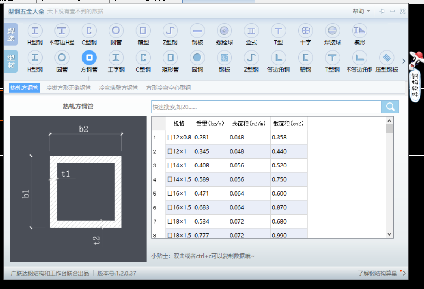
Task: Select spec cell □14×1.5
Action: pos(179,179)
